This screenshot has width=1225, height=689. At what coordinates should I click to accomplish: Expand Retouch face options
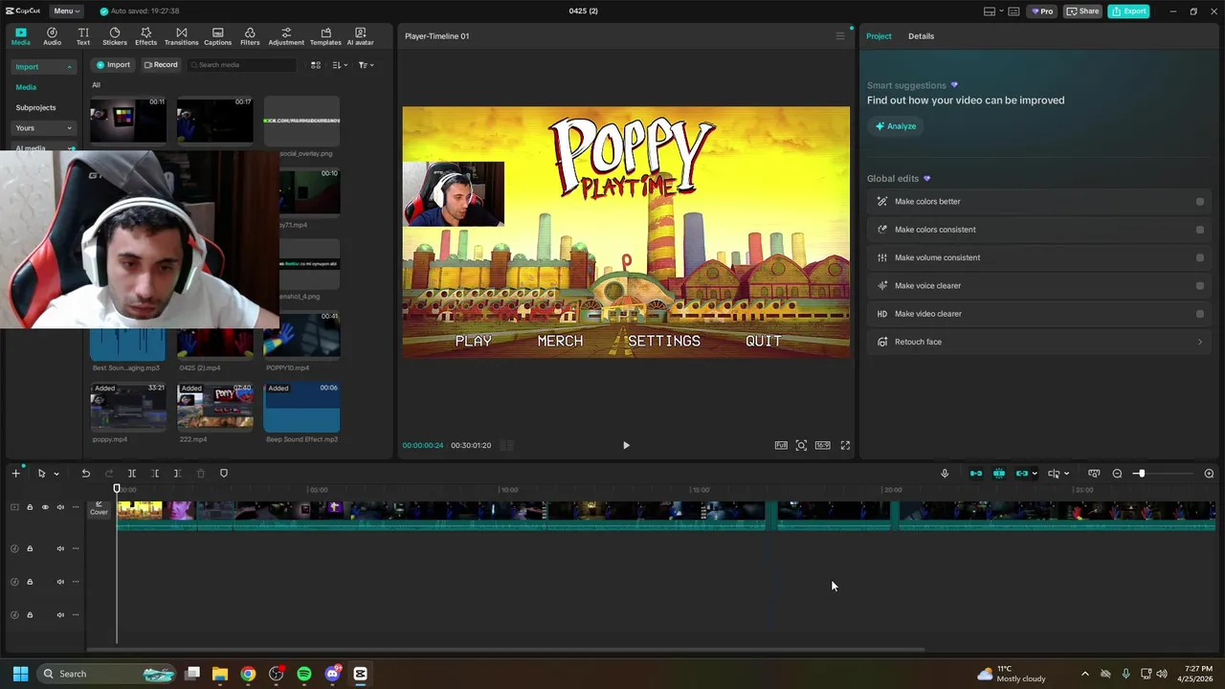pos(1200,342)
